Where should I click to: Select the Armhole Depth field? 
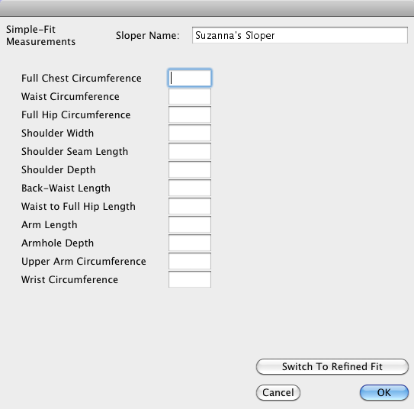[x=190, y=243]
